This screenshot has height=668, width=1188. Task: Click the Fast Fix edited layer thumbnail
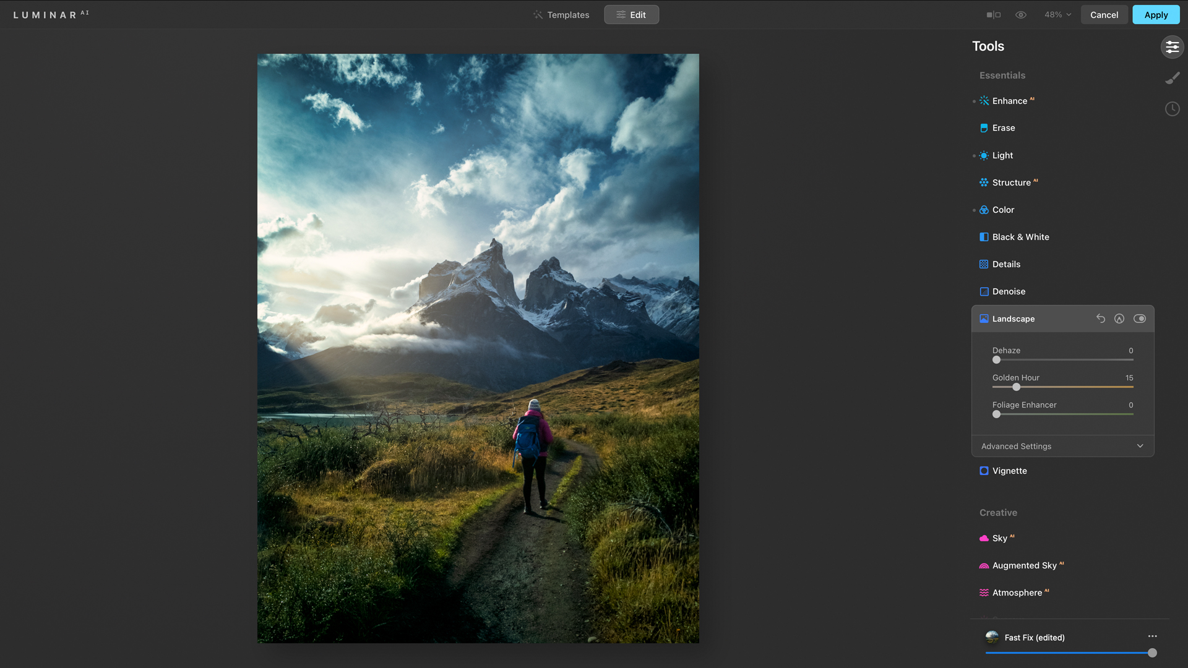pos(991,637)
